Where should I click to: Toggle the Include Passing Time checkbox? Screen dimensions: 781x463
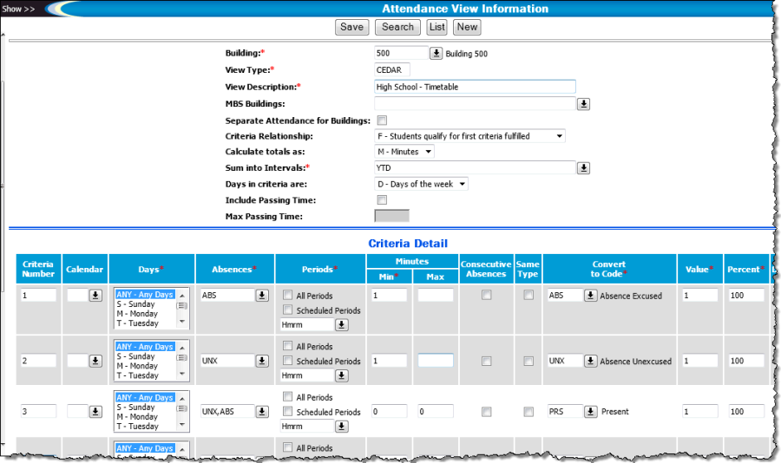(x=382, y=200)
